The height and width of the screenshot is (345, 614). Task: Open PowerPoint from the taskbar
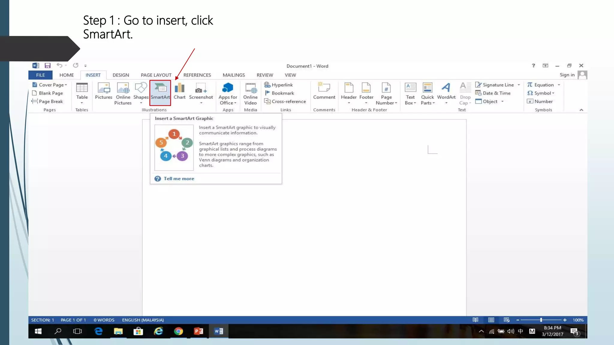pyautogui.click(x=198, y=331)
